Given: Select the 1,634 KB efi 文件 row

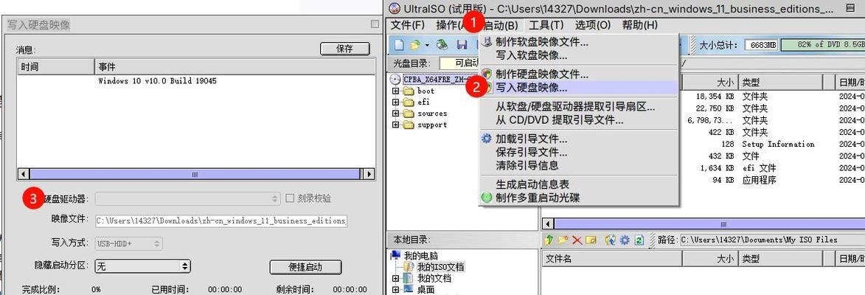Looking at the screenshot, I should point(772,168).
